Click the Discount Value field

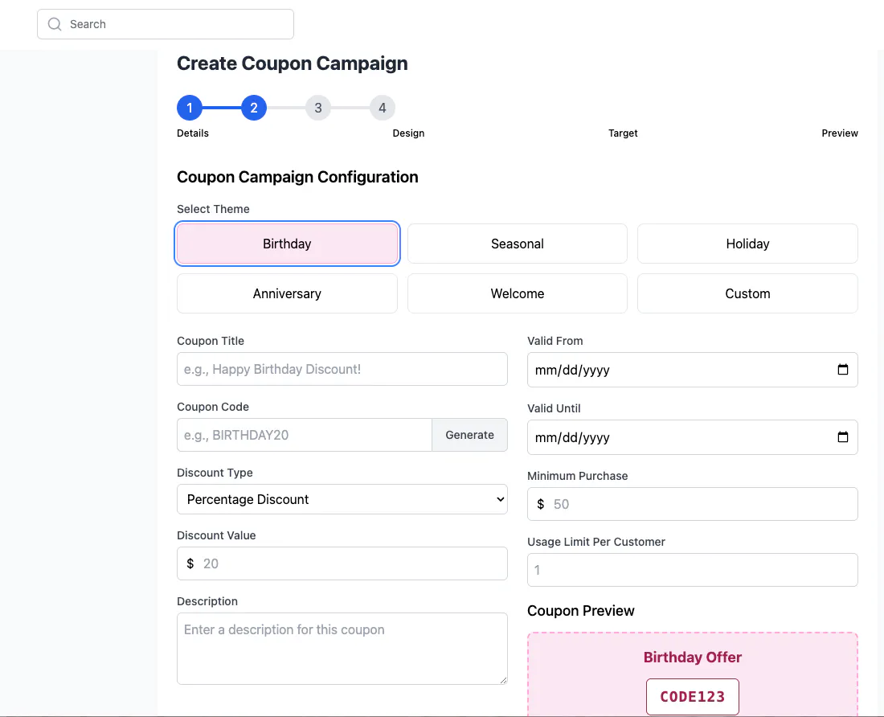342,563
